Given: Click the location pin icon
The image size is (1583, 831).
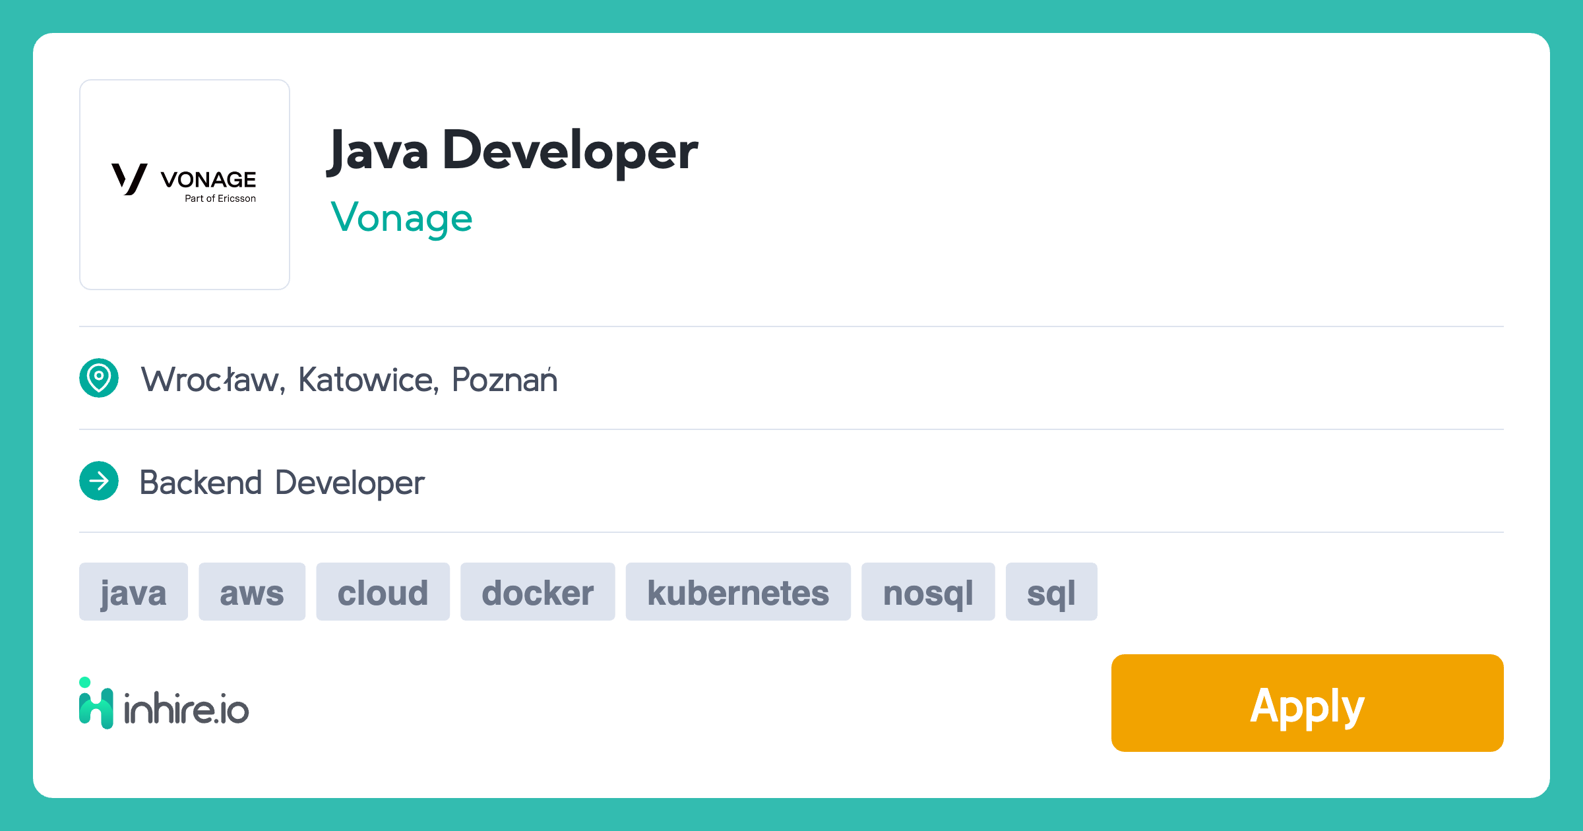Looking at the screenshot, I should pos(99,378).
